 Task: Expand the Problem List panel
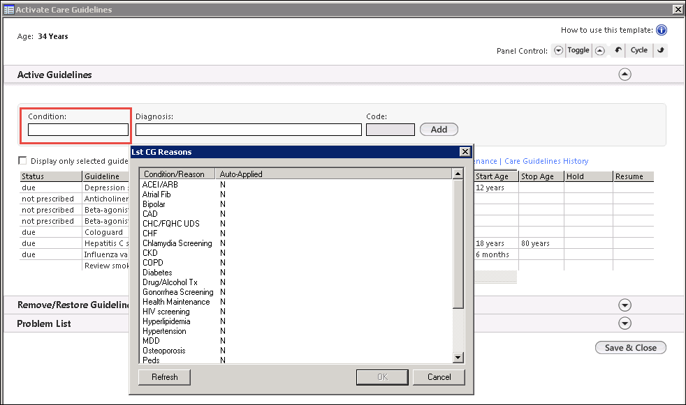pyautogui.click(x=625, y=323)
